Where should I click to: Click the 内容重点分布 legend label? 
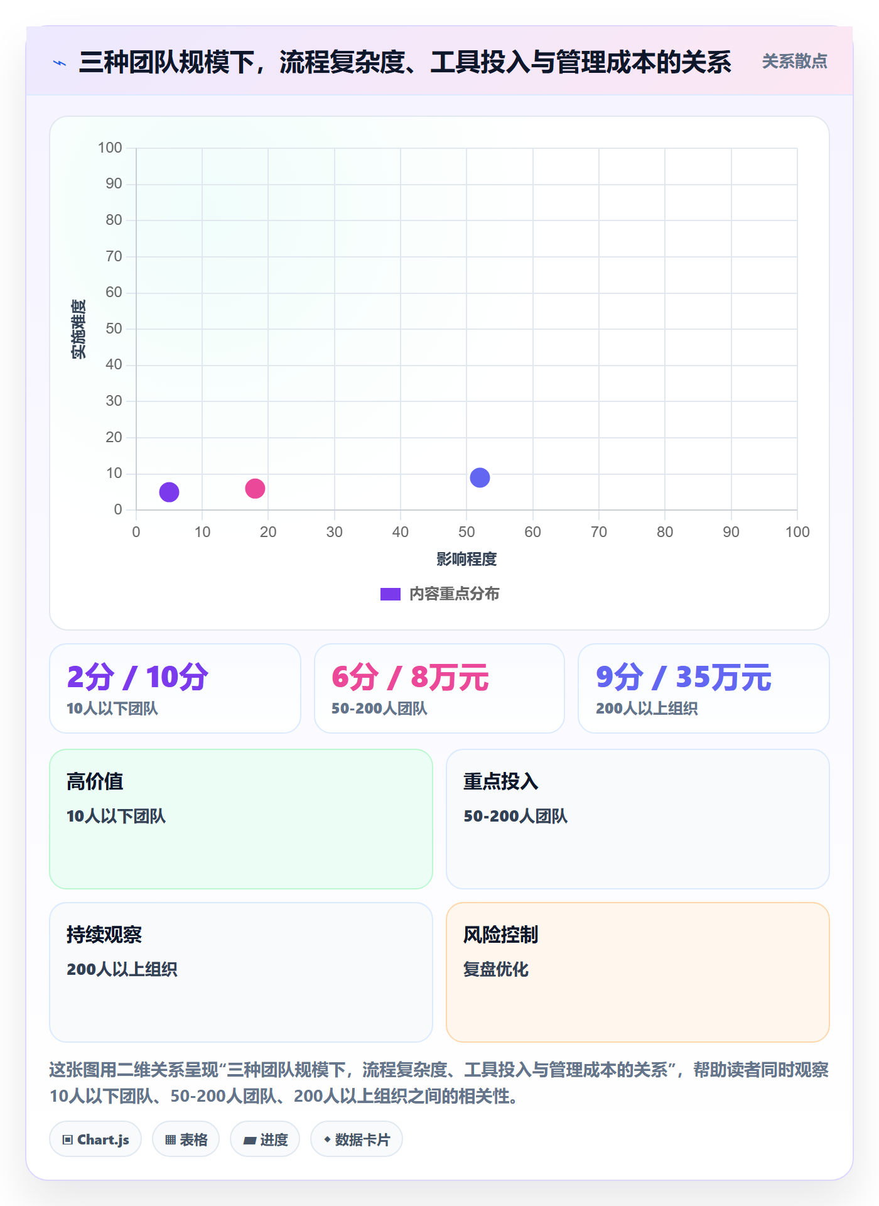(x=454, y=594)
